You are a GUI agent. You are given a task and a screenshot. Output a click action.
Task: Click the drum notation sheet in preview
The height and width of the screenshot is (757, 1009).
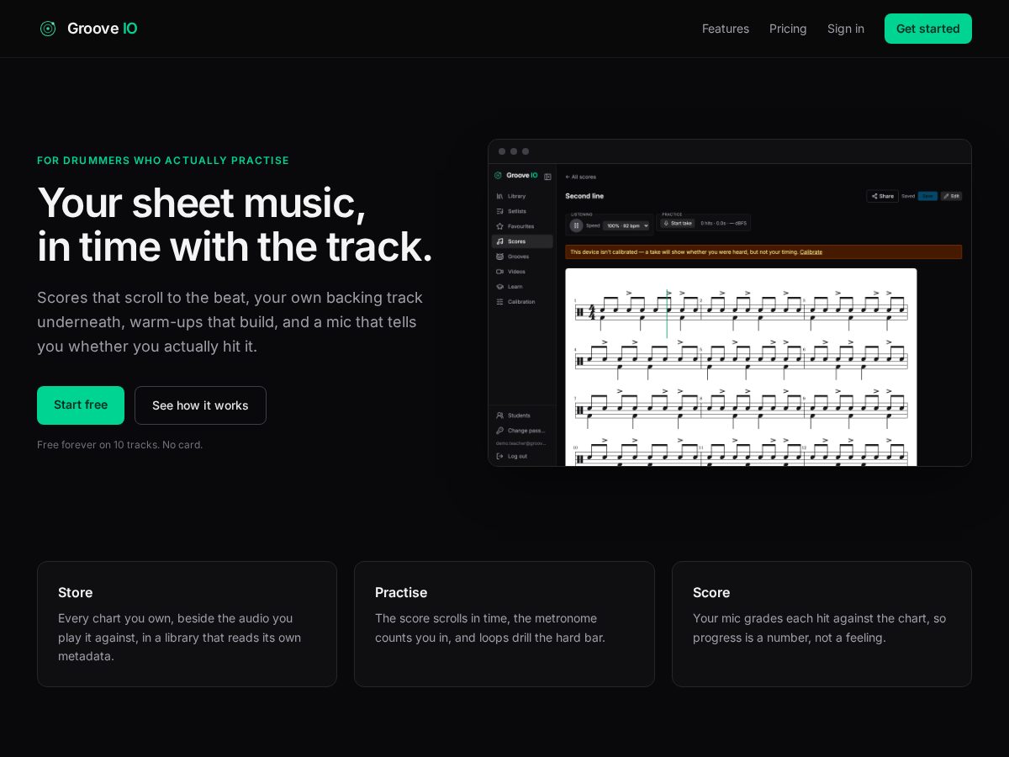coord(741,367)
